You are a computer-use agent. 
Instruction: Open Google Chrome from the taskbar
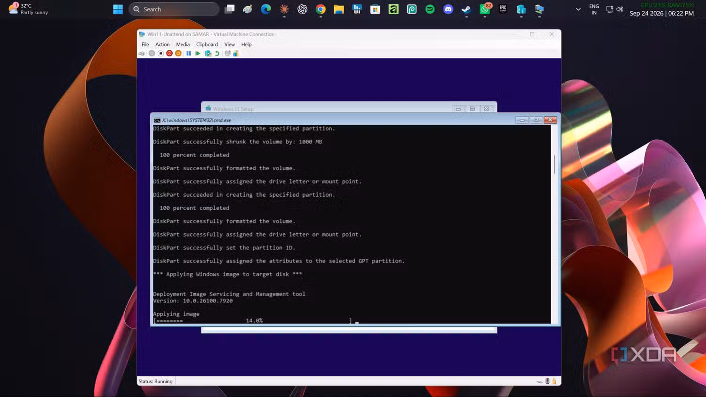click(321, 9)
